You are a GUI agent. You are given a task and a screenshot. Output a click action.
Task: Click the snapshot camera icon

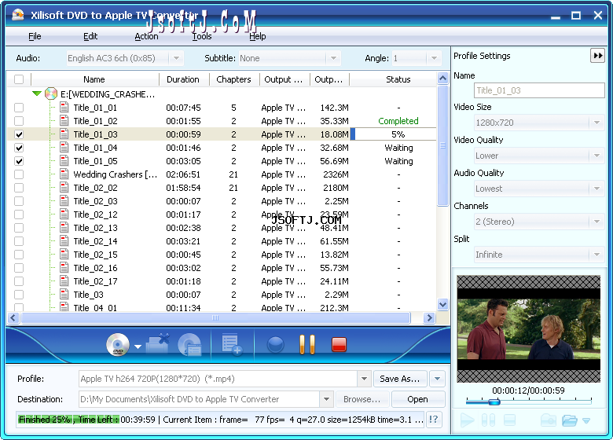pyautogui.click(x=549, y=420)
